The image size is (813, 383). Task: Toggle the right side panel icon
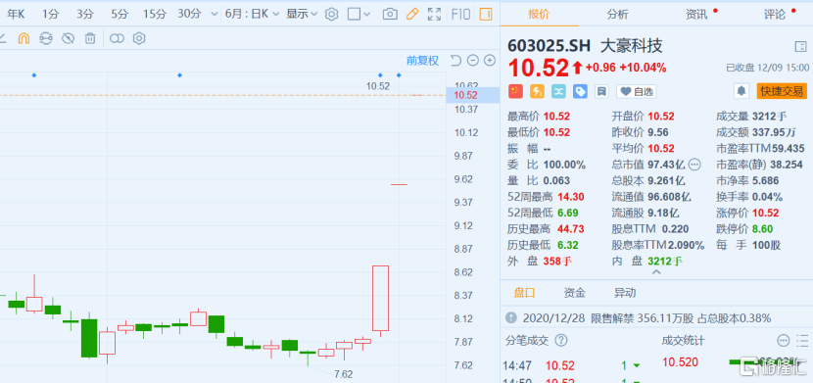486,14
